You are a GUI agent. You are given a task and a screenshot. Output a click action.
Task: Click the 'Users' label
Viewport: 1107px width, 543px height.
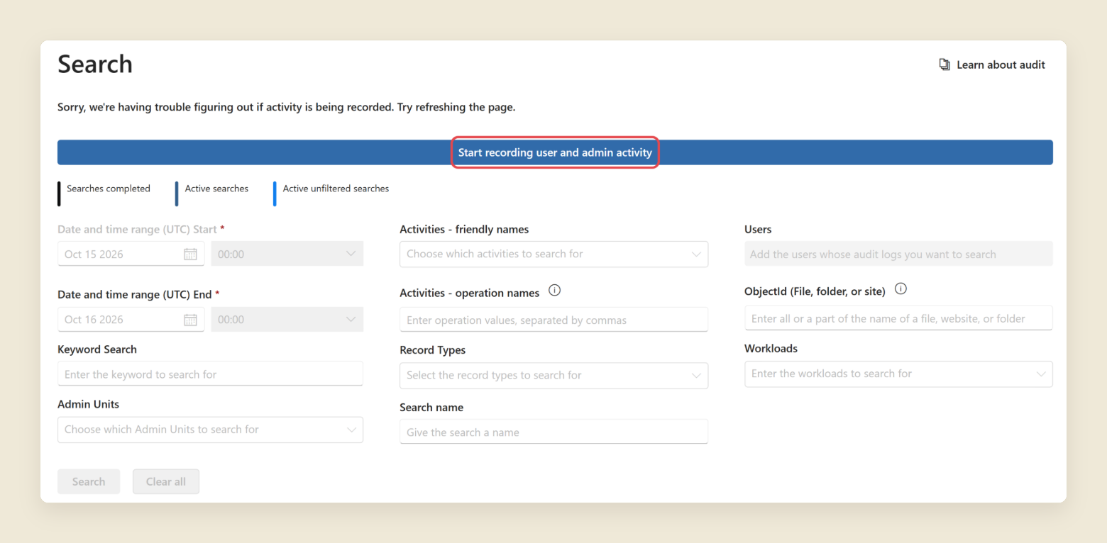click(x=758, y=230)
